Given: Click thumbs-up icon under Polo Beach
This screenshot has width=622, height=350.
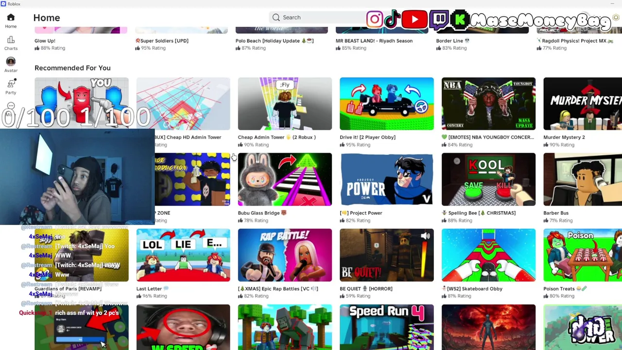Looking at the screenshot, I should [238, 48].
